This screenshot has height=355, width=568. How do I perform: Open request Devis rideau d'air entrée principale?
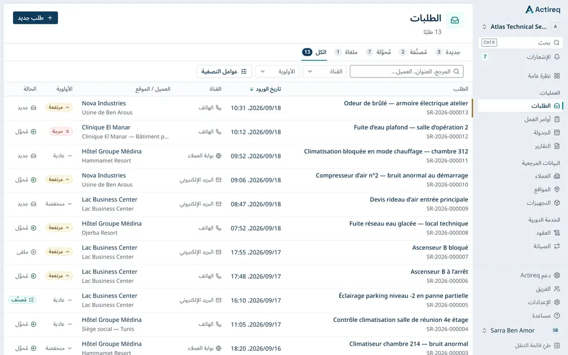point(419,199)
